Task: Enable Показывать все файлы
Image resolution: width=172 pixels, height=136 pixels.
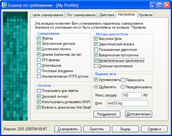Action: [39, 91]
